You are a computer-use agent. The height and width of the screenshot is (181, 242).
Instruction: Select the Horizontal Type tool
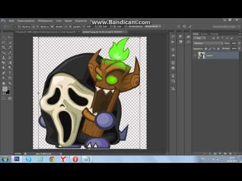click(x=10, y=73)
